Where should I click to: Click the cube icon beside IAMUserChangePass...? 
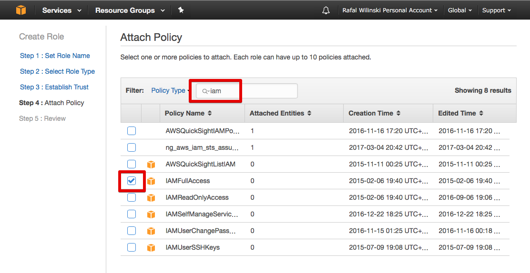point(151,231)
